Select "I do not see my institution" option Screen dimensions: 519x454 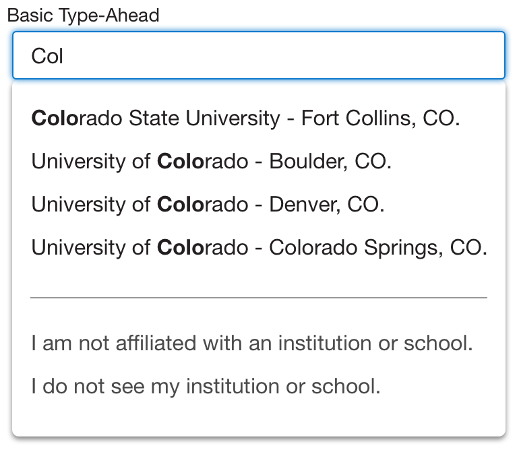pyautogui.click(x=206, y=387)
